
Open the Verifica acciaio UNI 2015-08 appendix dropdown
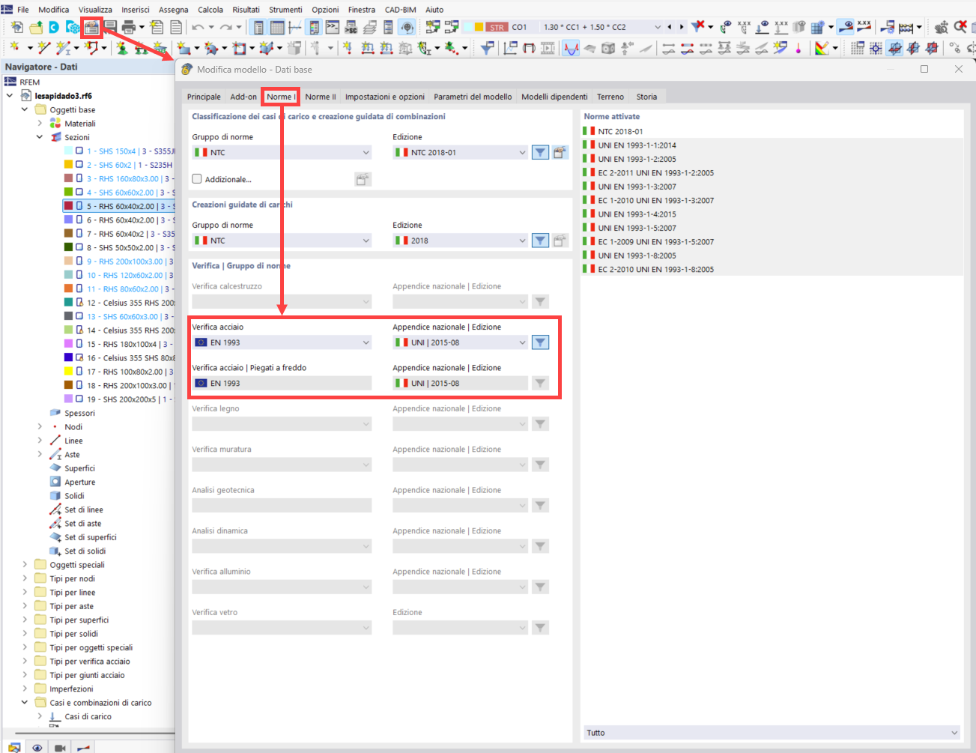tap(461, 342)
